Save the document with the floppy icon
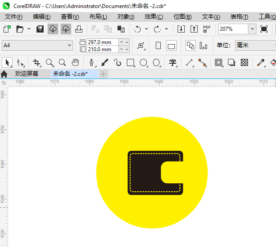Screen dimensions: 276x247 click(40, 29)
